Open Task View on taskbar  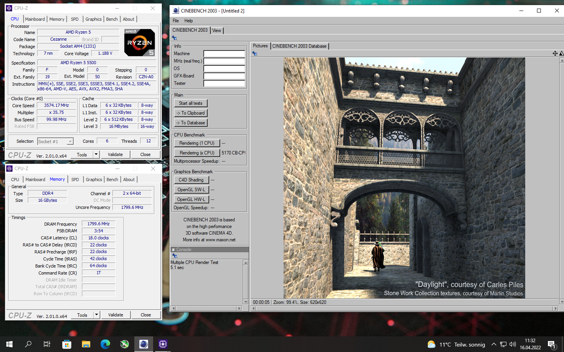pyautogui.click(x=47, y=344)
